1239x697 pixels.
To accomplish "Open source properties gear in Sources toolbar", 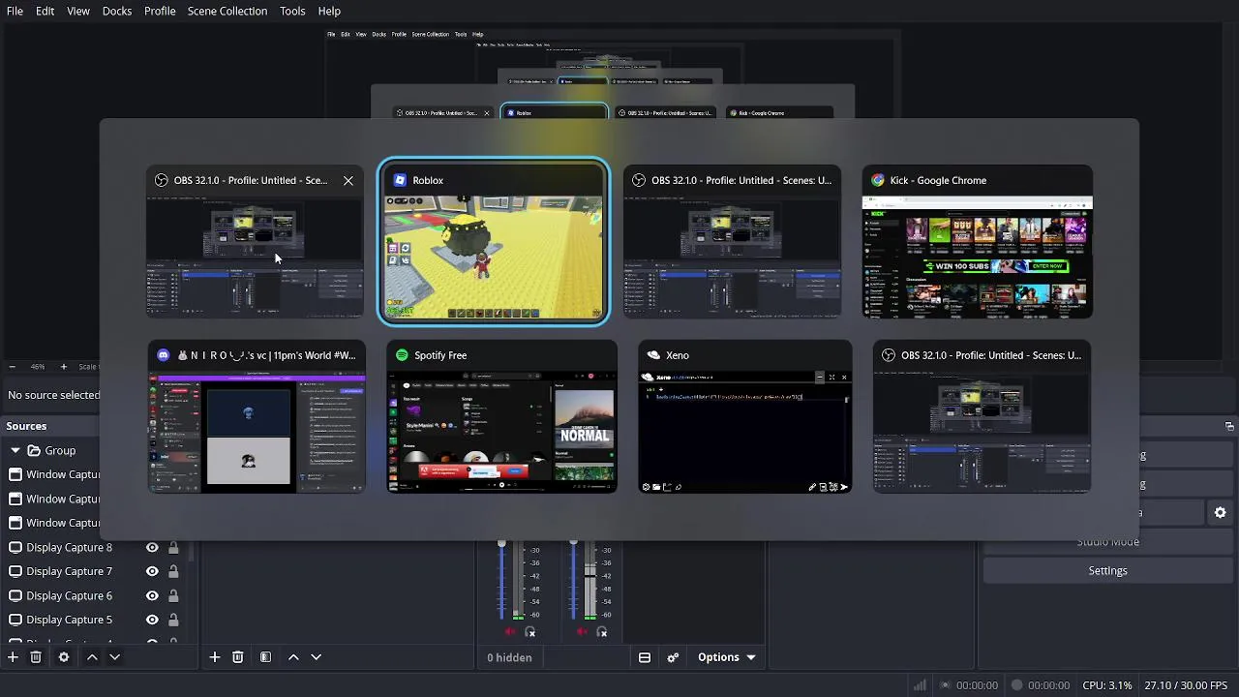I will point(64,657).
